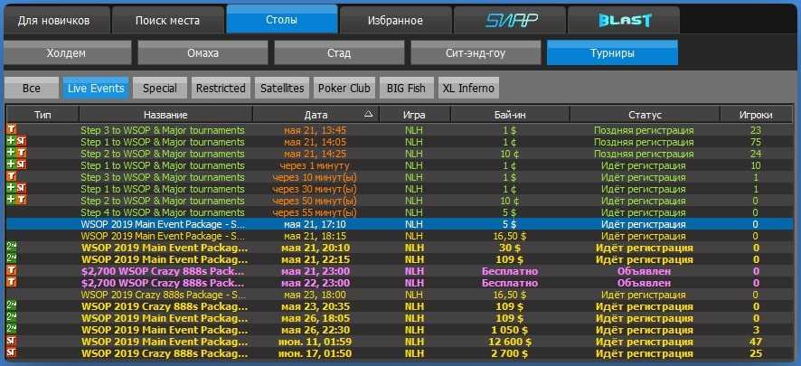
Task: Open the Избранное tab
Action: point(395,21)
